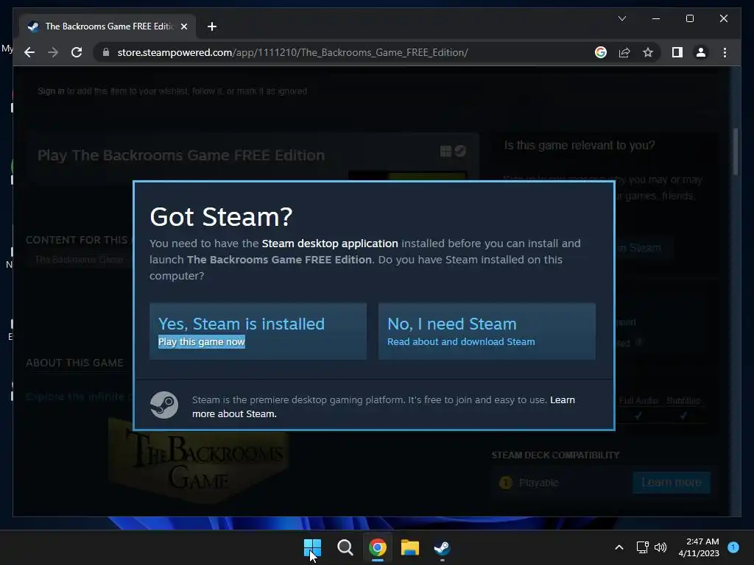Reload the Steam store page
Screen dimensions: 754x565
(77, 52)
